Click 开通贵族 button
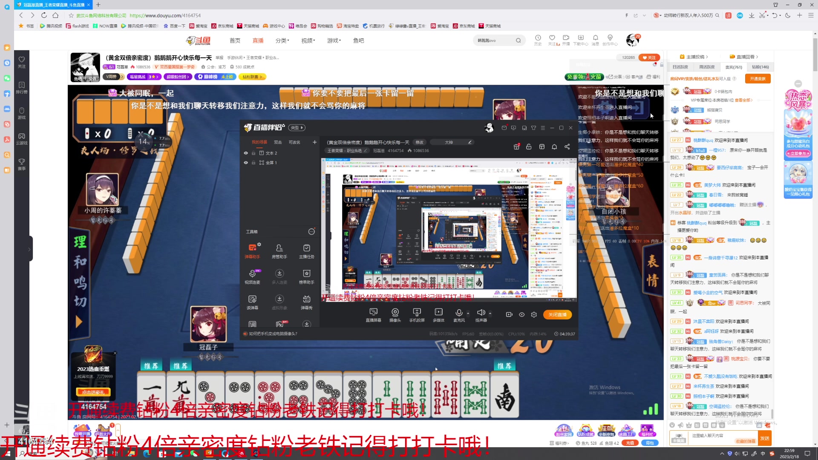This screenshot has width=818, height=460. (x=758, y=79)
